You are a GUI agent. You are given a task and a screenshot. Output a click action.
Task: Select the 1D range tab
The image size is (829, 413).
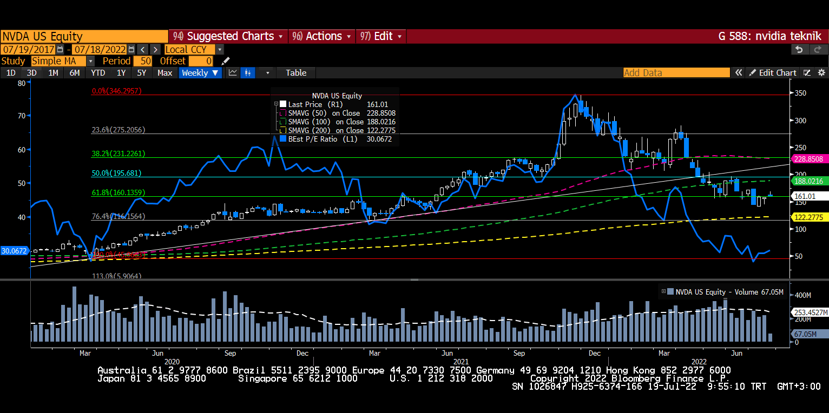[11, 72]
